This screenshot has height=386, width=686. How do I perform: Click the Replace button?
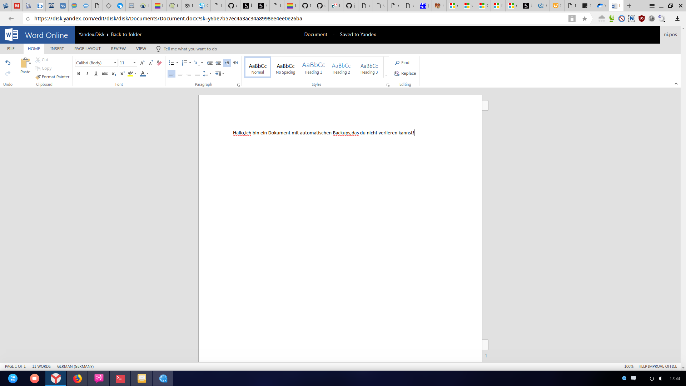(x=405, y=73)
